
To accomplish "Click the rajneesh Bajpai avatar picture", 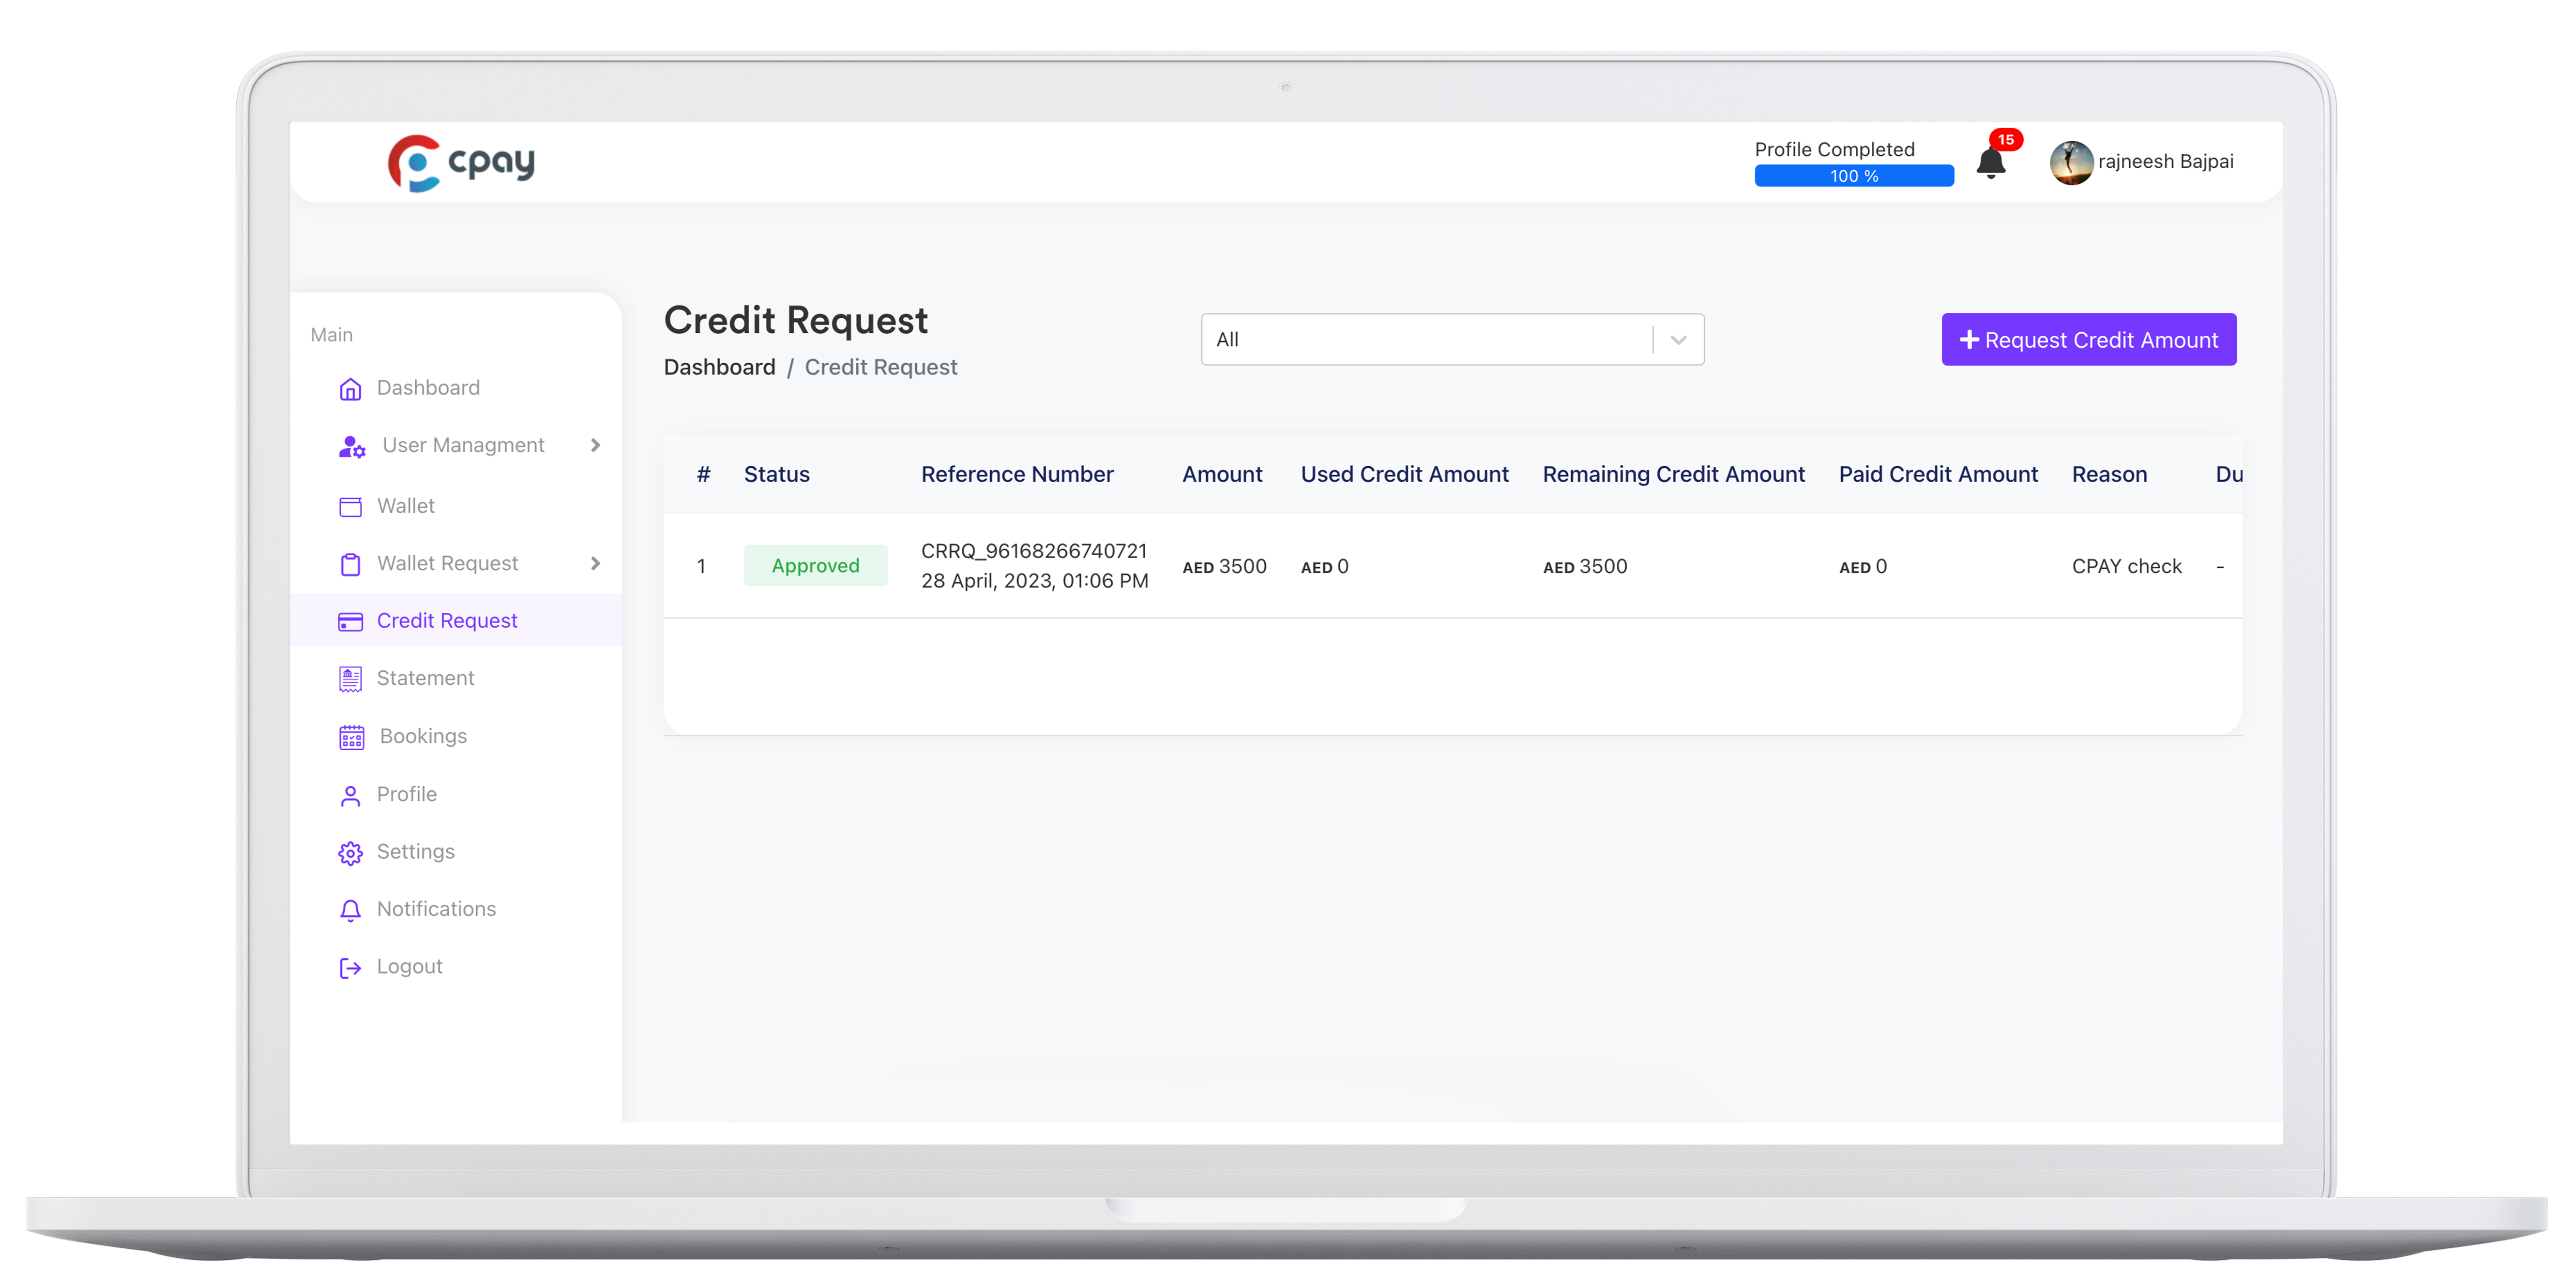I will click(x=2071, y=162).
